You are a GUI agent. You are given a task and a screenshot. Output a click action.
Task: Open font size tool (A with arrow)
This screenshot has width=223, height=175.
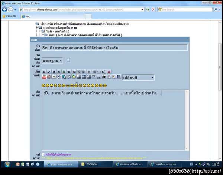tap(104, 72)
